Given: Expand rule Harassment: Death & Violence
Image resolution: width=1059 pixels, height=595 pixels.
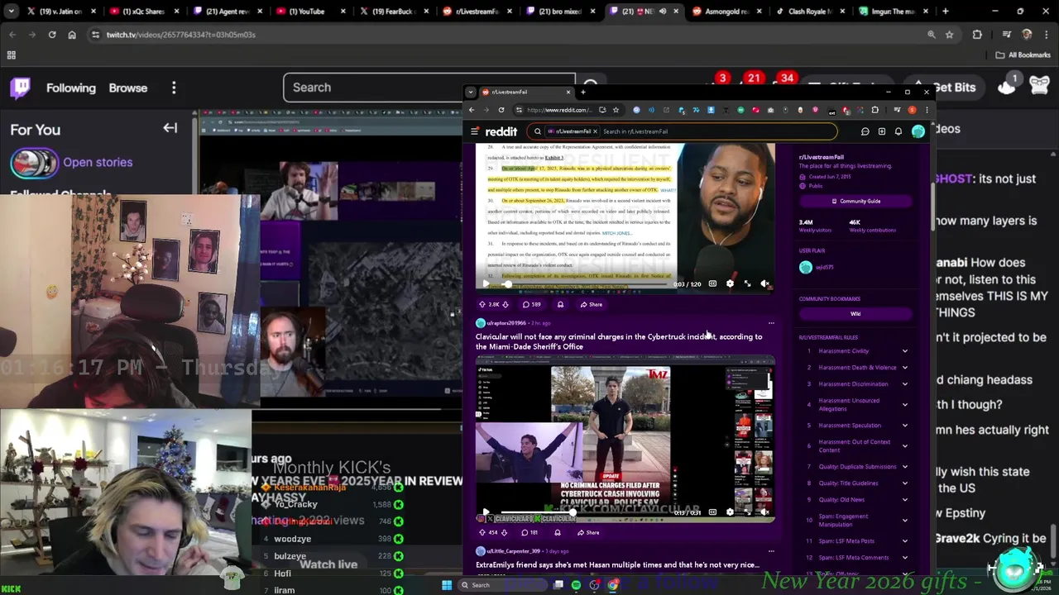Looking at the screenshot, I should pyautogui.click(x=904, y=368).
